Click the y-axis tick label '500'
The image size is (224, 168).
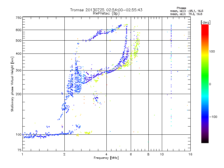pyautogui.click(x=19, y=41)
